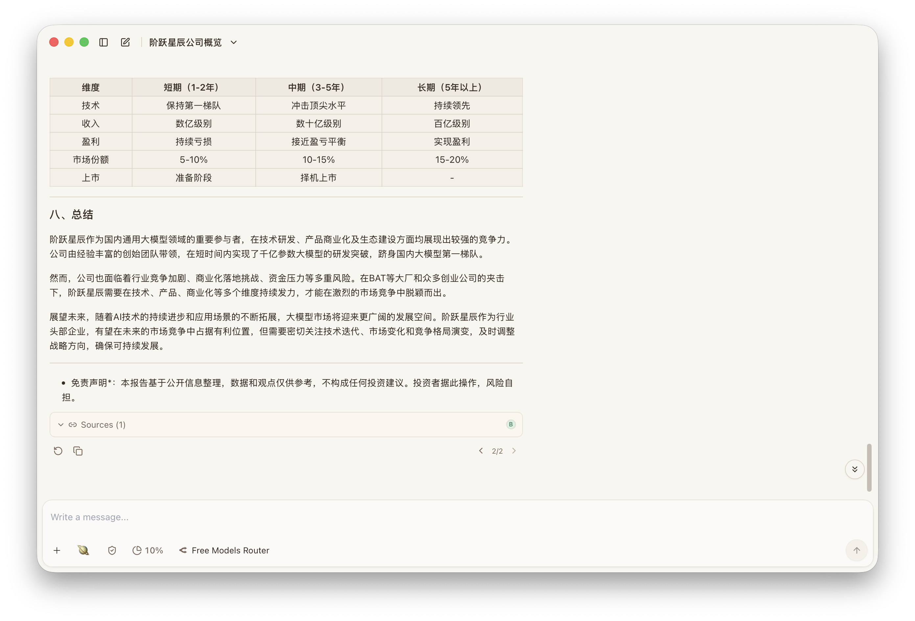This screenshot has height=621, width=915.
Task: Click the green B source badge
Action: tap(511, 424)
